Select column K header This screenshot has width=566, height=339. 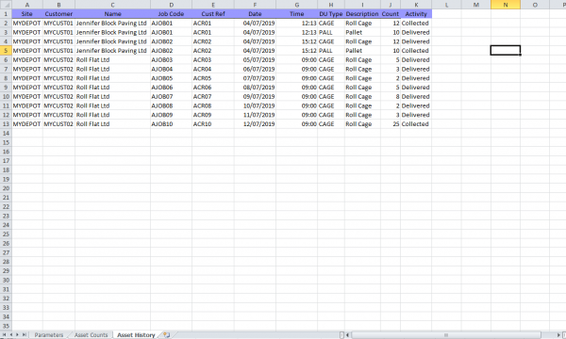pyautogui.click(x=416, y=5)
